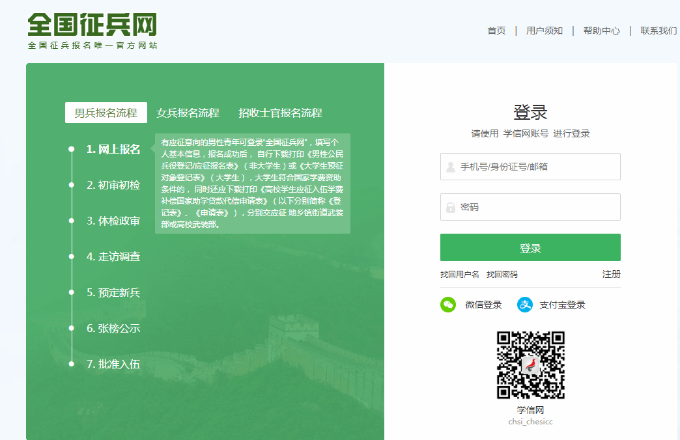Click the 学信网 label below the QR code
The width and height of the screenshot is (680, 440).
pyautogui.click(x=530, y=410)
